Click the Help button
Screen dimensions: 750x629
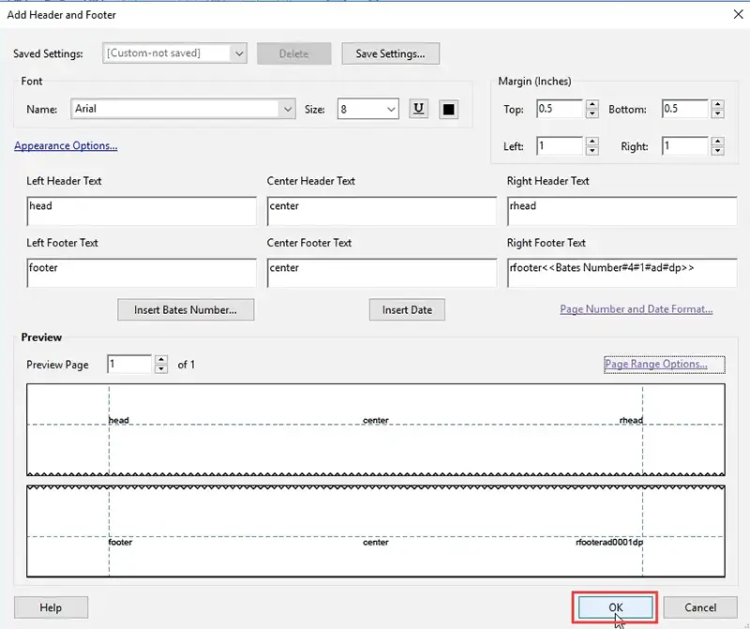pyautogui.click(x=51, y=607)
